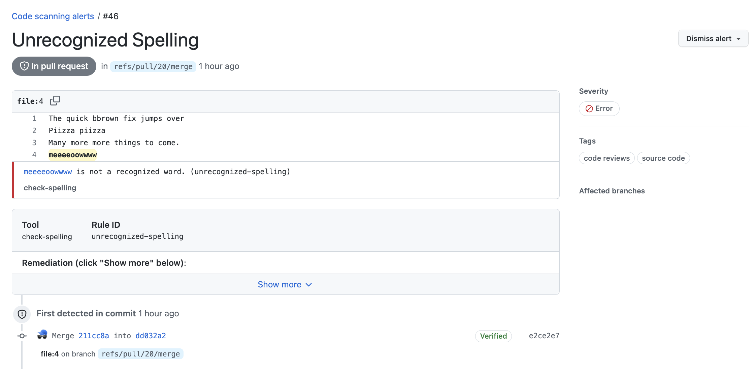The width and height of the screenshot is (755, 376).
Task: Open the Dismiss alert dropdown
Action: point(713,38)
